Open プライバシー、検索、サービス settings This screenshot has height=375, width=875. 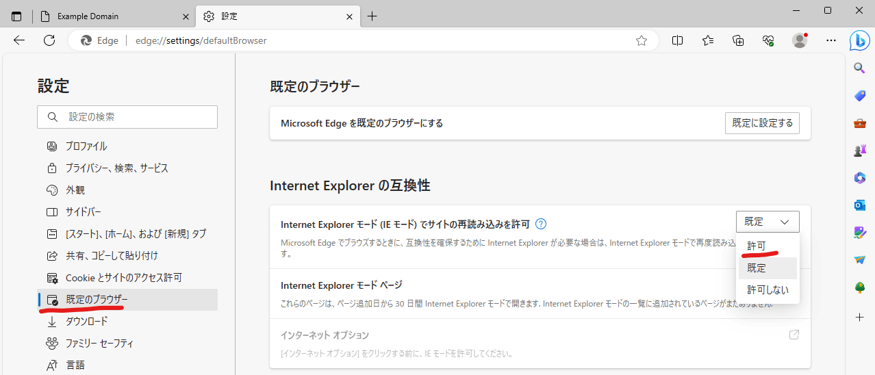127,168
